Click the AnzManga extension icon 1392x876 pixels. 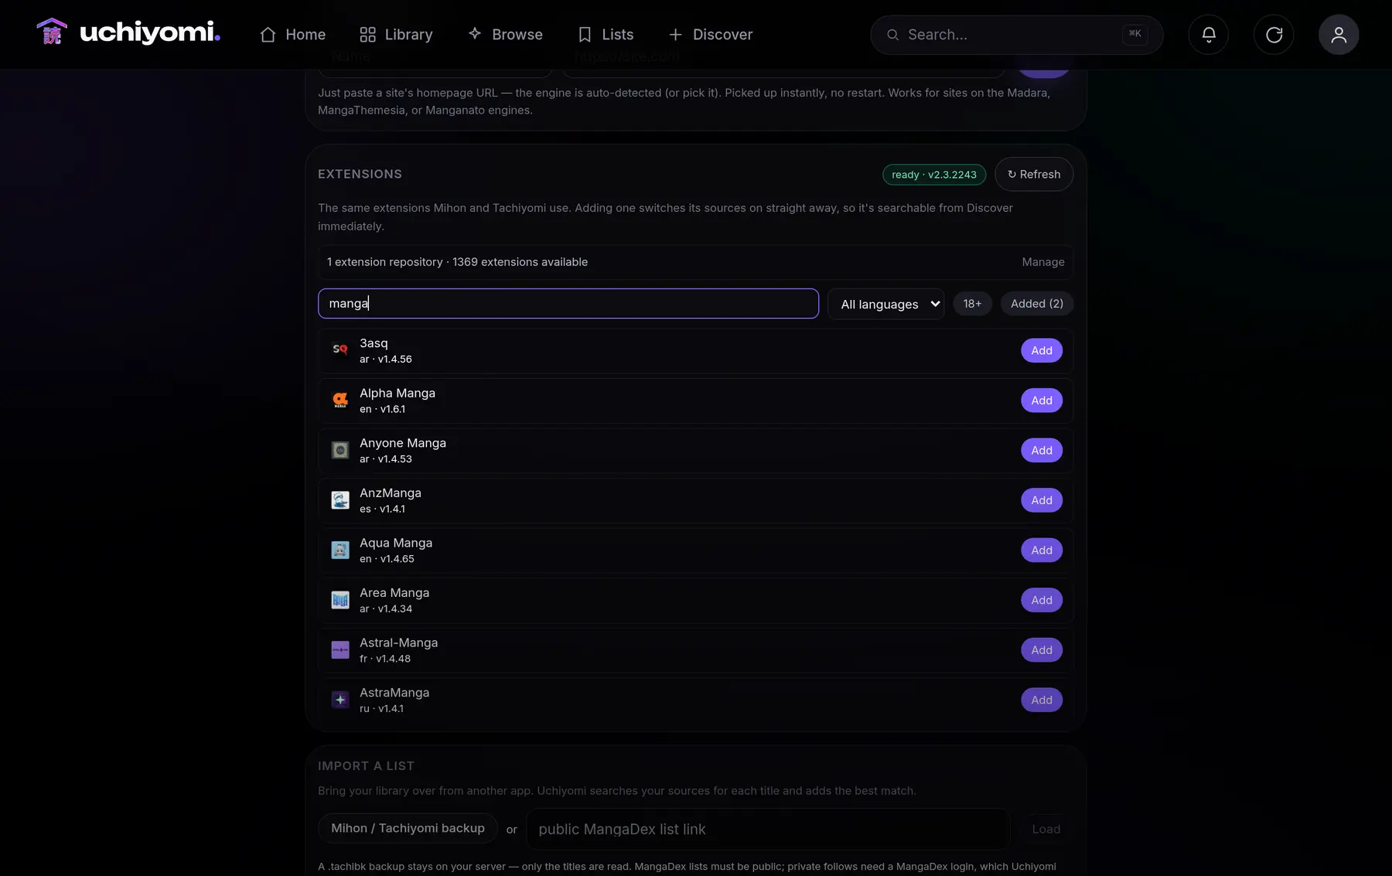tap(340, 500)
